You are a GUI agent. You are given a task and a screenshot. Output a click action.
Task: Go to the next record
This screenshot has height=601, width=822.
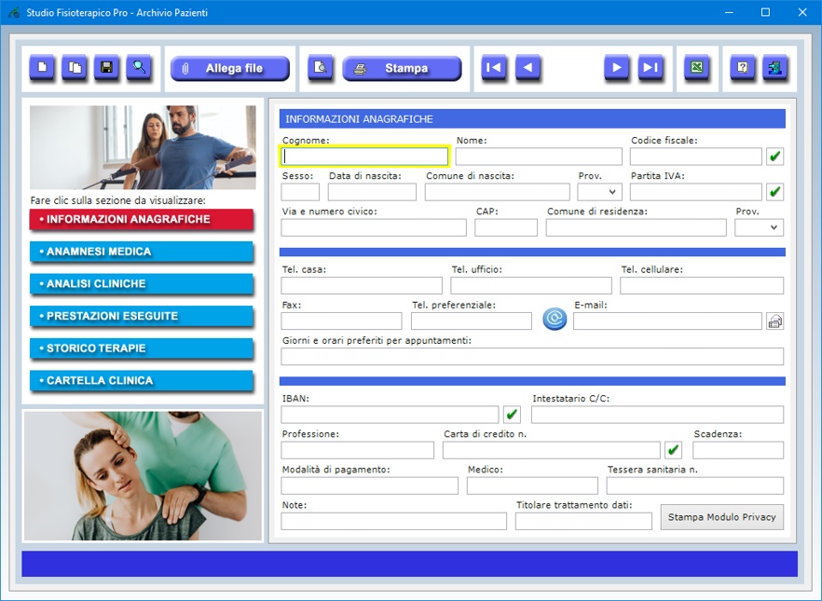click(617, 68)
